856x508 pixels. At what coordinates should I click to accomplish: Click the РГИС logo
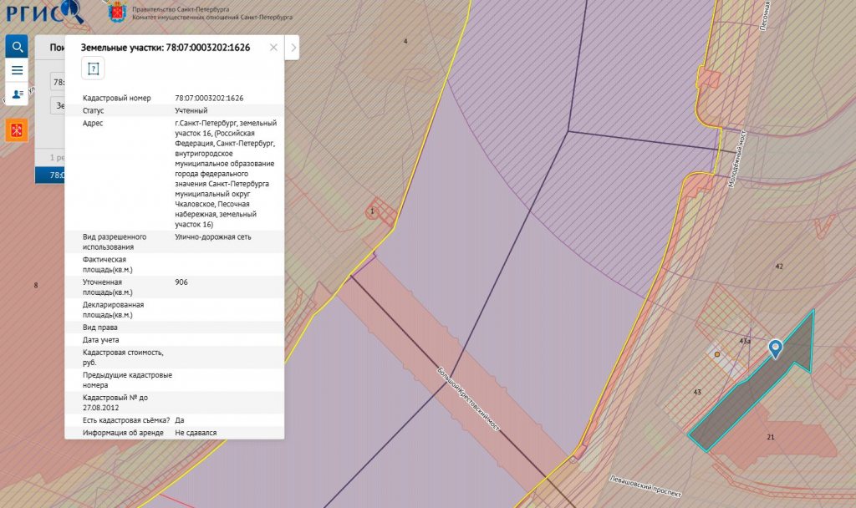tap(43, 13)
